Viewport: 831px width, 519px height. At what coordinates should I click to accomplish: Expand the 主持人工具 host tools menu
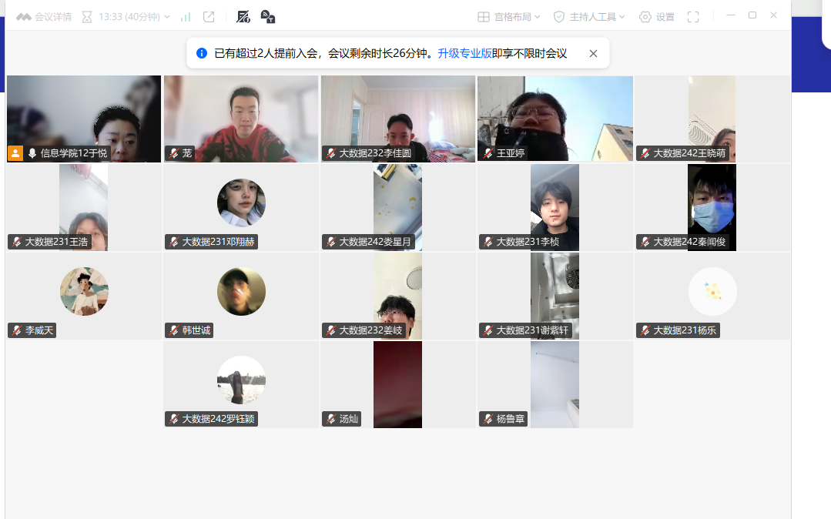[589, 17]
